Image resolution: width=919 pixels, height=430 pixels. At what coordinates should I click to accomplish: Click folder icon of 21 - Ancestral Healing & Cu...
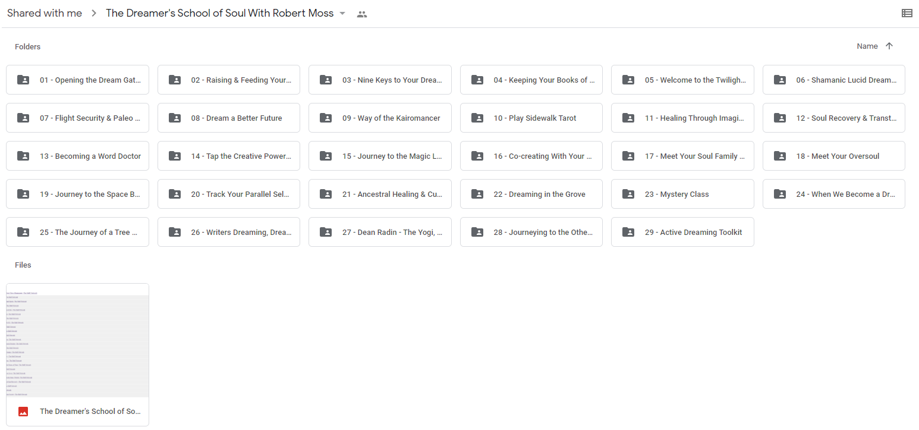coord(326,194)
